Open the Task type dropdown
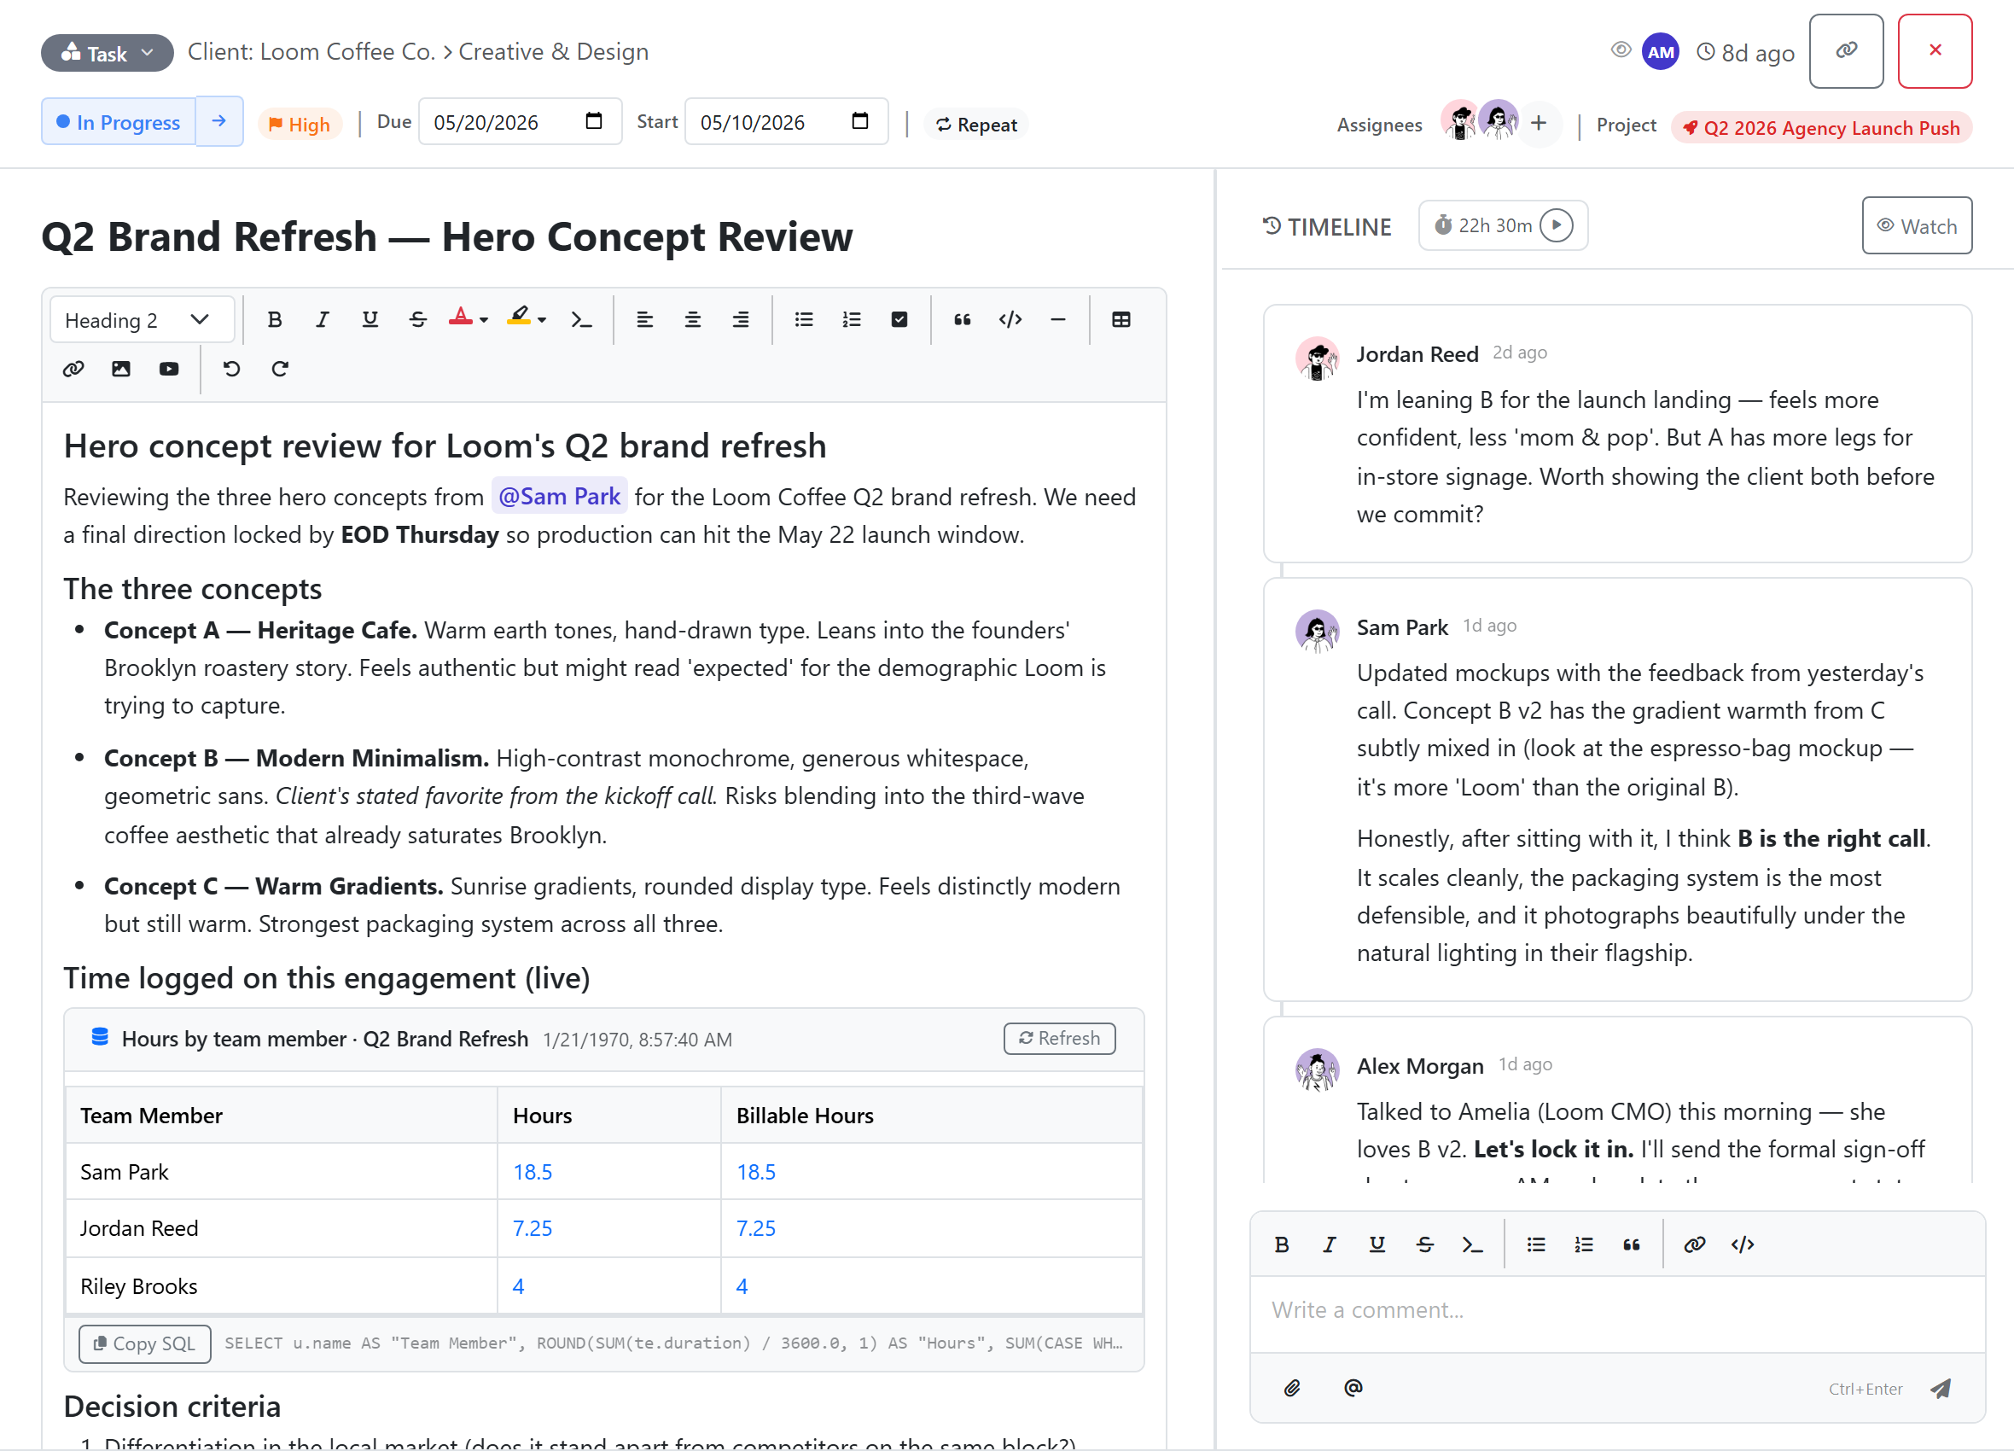Screen dimensions: 2014x1451 [108, 52]
